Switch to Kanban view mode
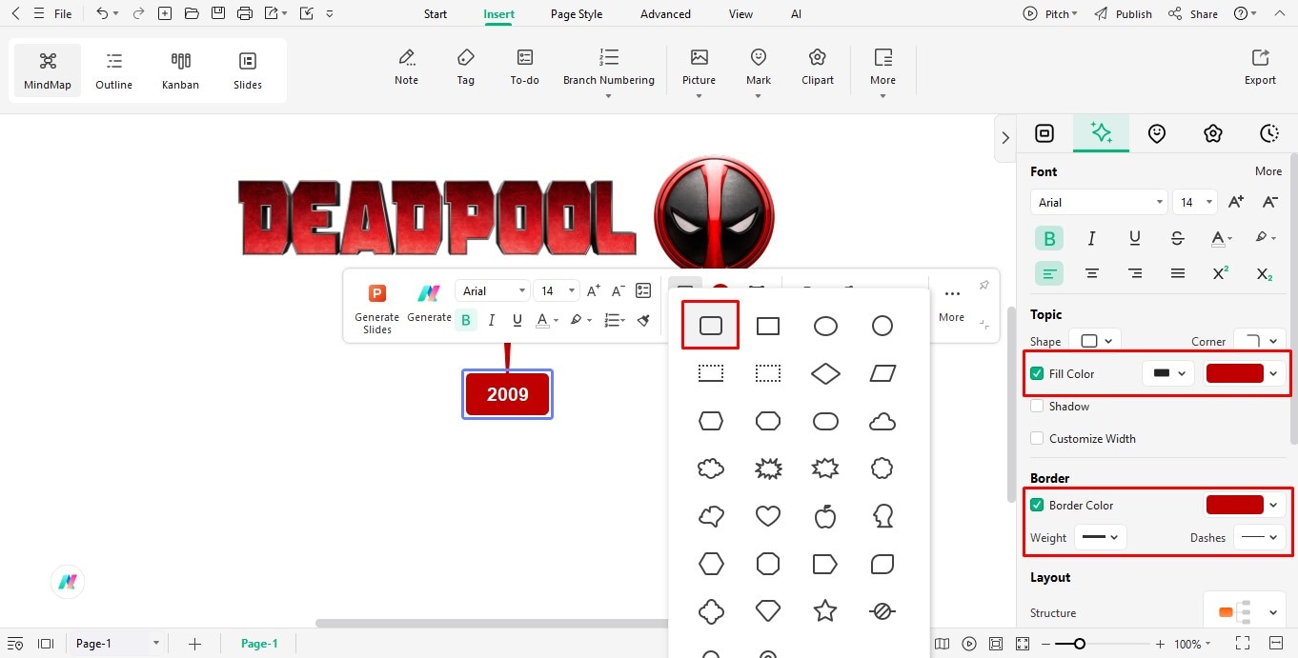The height and width of the screenshot is (658, 1298). pos(181,71)
